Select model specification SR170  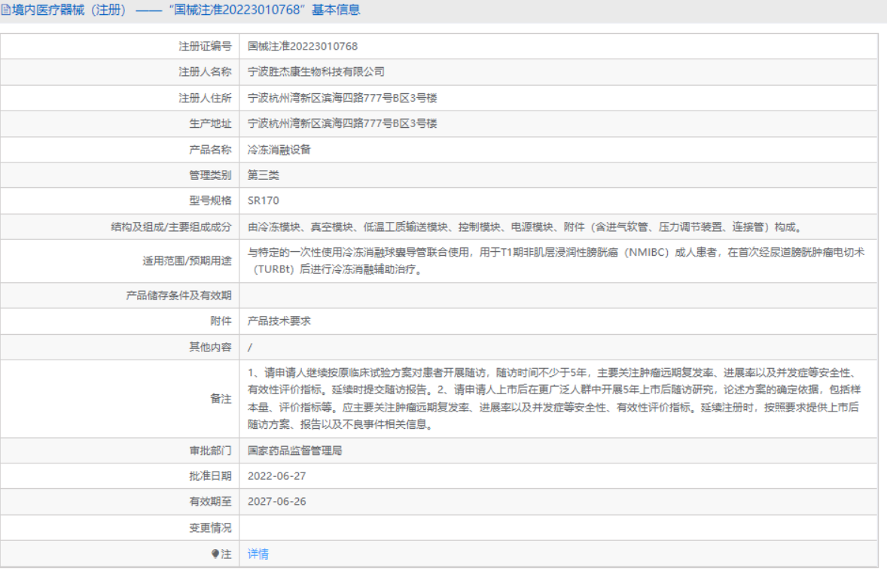point(263,200)
